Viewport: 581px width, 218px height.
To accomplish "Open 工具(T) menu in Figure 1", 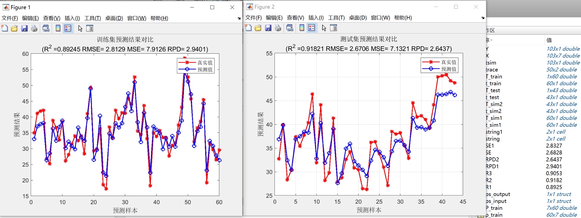I will [x=93, y=18].
